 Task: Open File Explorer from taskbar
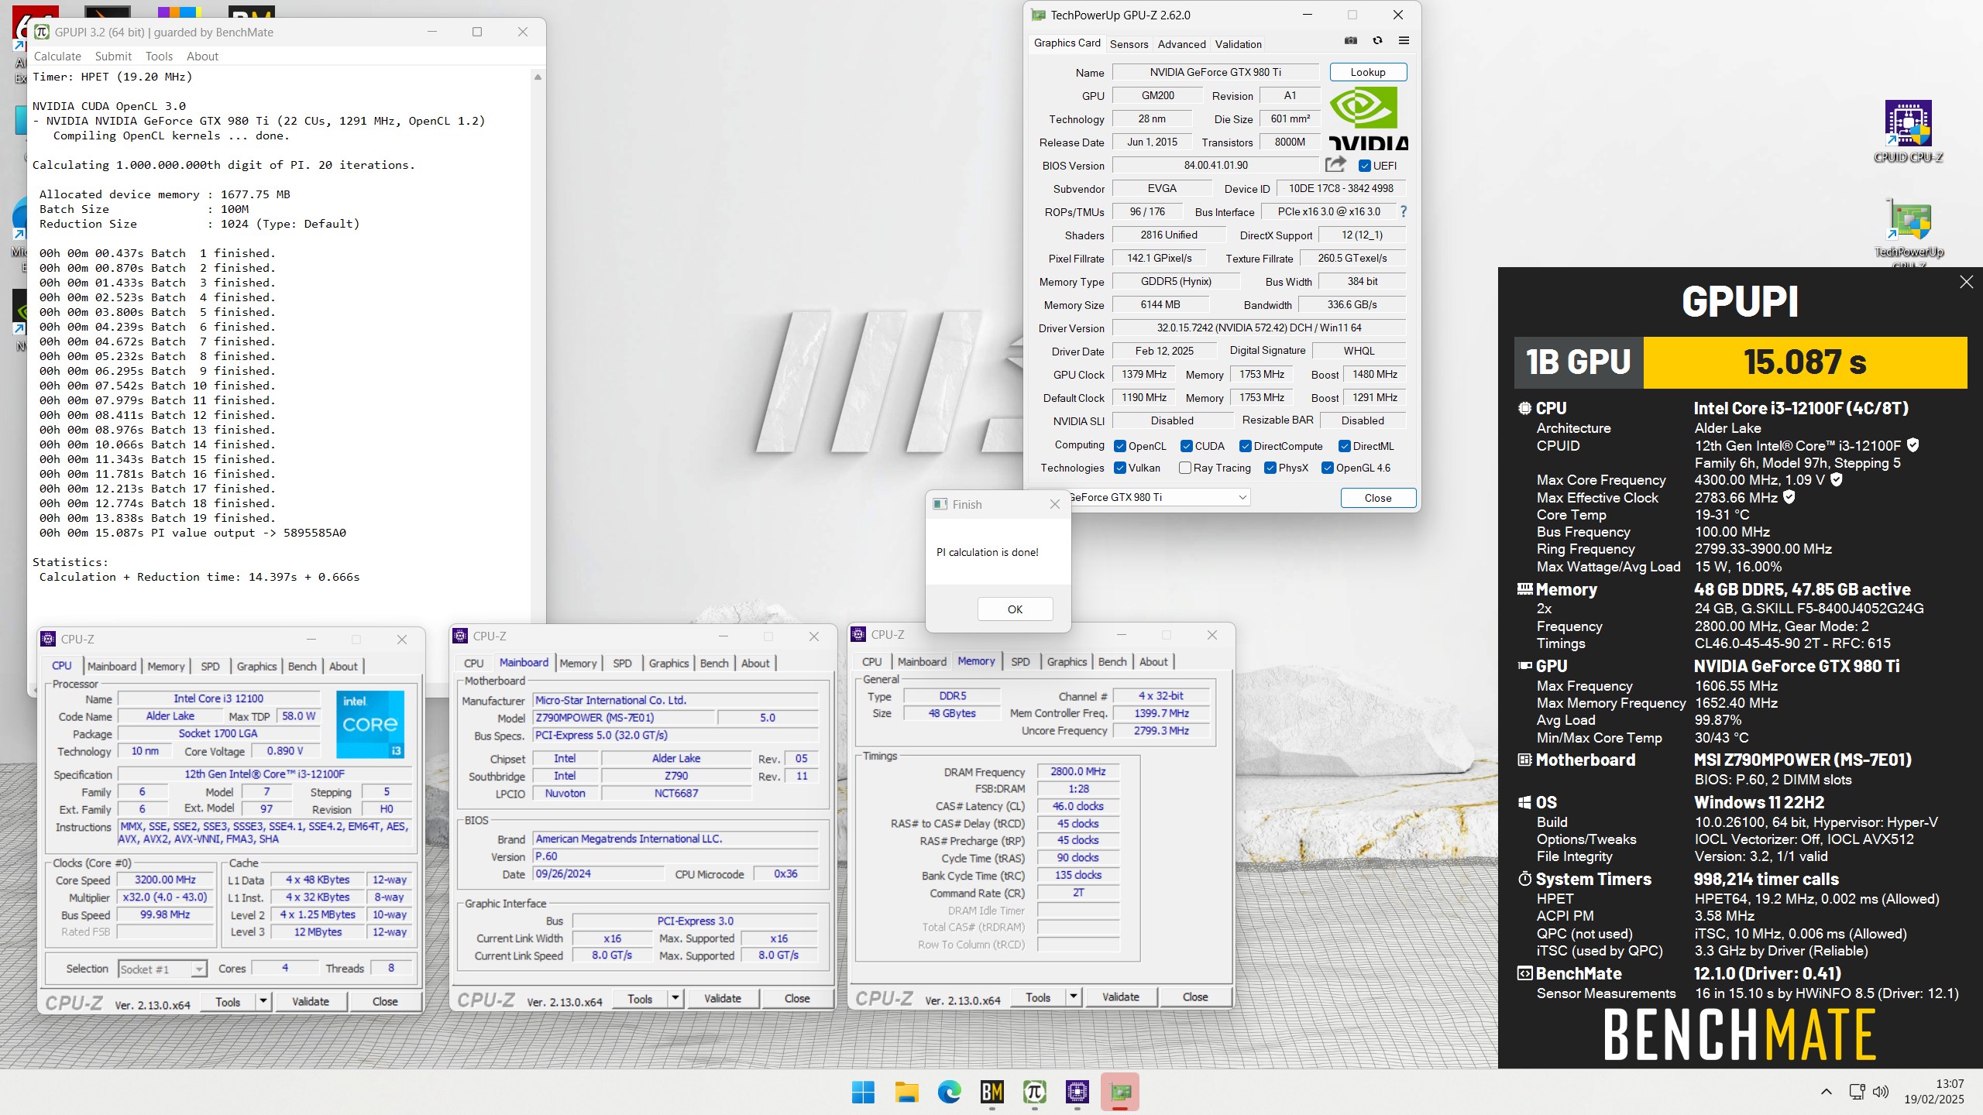click(x=906, y=1092)
